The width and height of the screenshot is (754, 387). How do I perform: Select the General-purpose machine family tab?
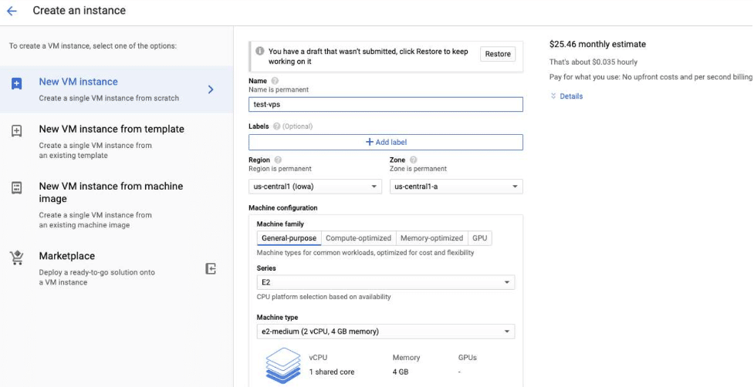pyautogui.click(x=289, y=238)
